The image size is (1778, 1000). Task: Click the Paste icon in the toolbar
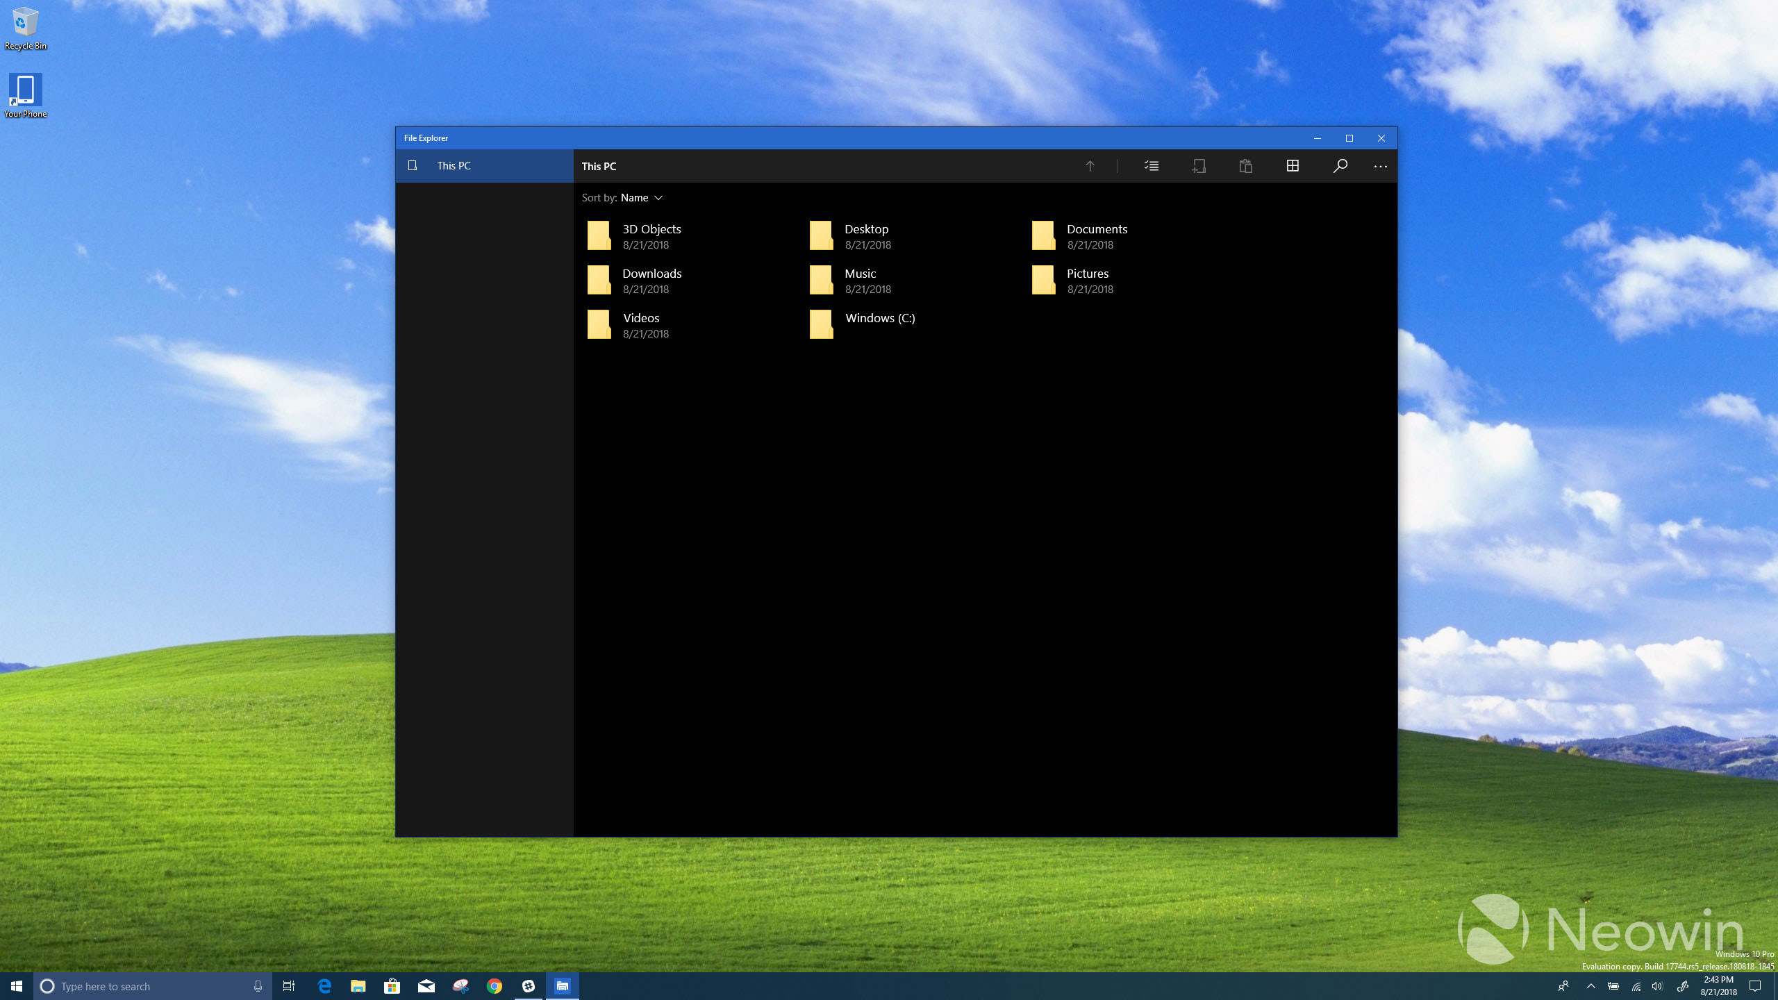click(x=1244, y=166)
